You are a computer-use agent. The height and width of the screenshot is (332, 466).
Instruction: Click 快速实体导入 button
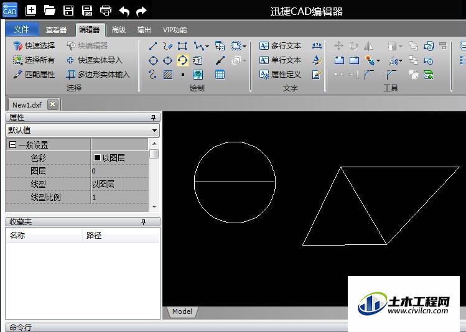click(94, 60)
